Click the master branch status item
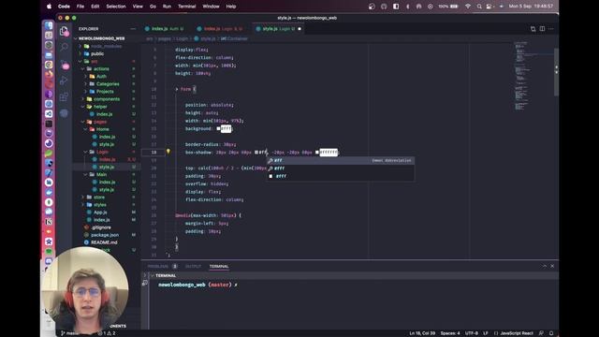Image resolution: width=599 pixels, height=337 pixels. click(71, 333)
